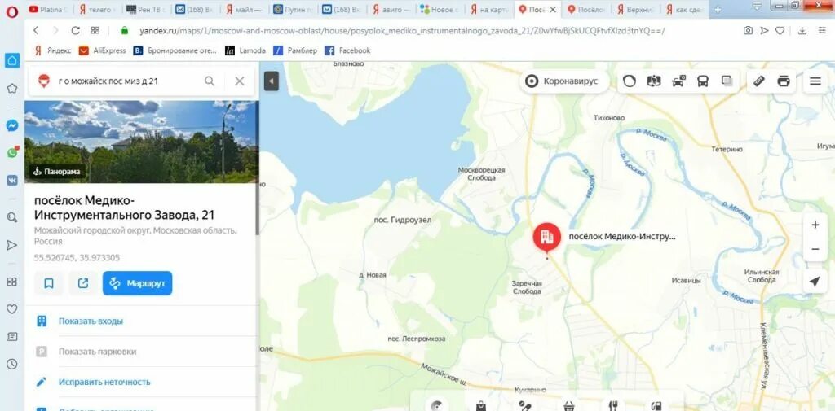Open the downloads arrow icon
The width and height of the screenshot is (835, 411).
802,31
